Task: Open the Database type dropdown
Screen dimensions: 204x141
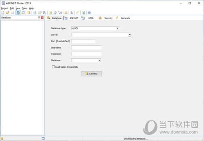Action: click(x=118, y=28)
